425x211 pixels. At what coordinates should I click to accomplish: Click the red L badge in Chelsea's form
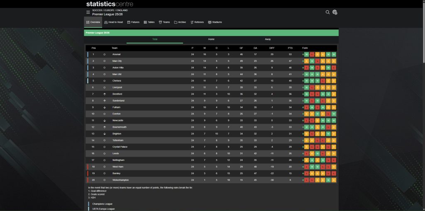[x=323, y=81]
